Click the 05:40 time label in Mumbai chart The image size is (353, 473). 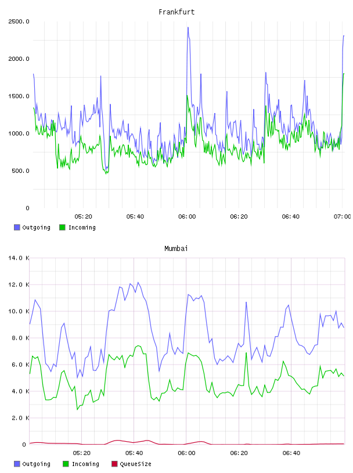click(134, 453)
